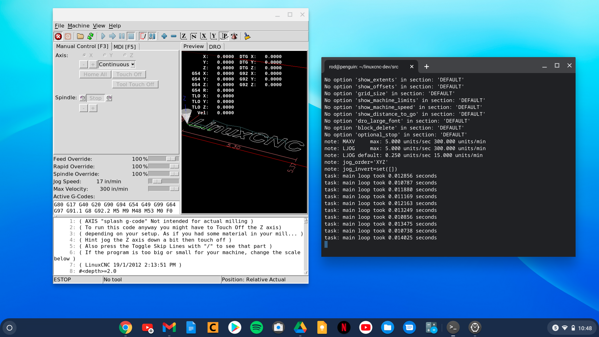Open Files app from shelf
Image resolution: width=599 pixels, height=337 pixels.
pos(387,328)
